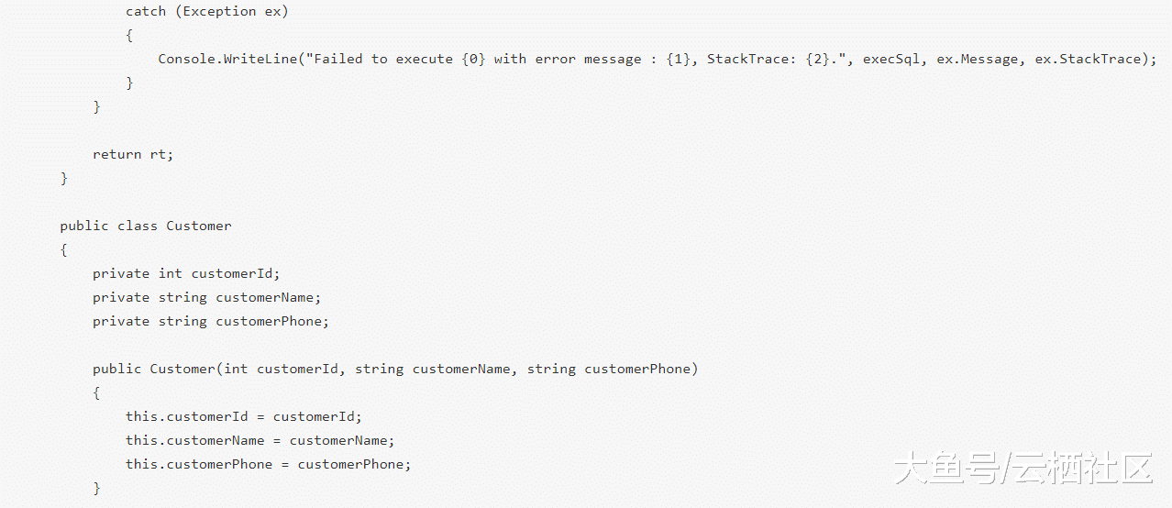Viewport: 1172px width, 508px height.
Task: Click the 'private int customerId;' field
Action: 186,273
